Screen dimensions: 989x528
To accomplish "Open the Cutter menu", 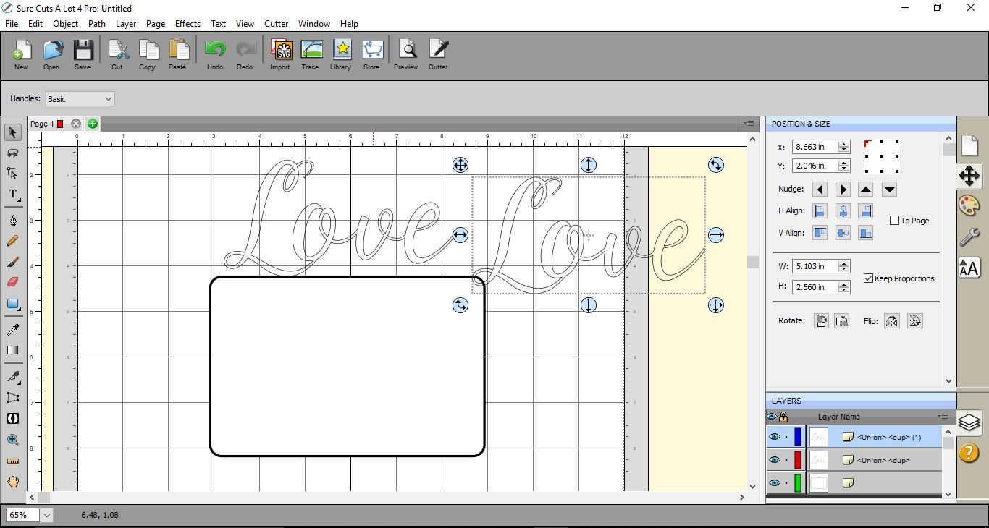I will tap(276, 24).
